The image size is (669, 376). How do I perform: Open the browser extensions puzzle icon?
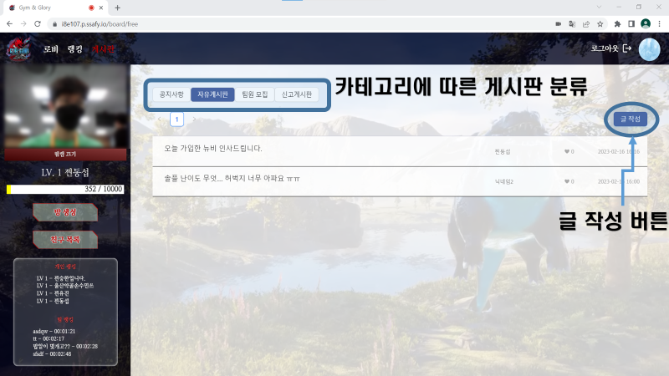617,24
